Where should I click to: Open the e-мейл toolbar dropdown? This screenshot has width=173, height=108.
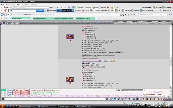[135, 10]
